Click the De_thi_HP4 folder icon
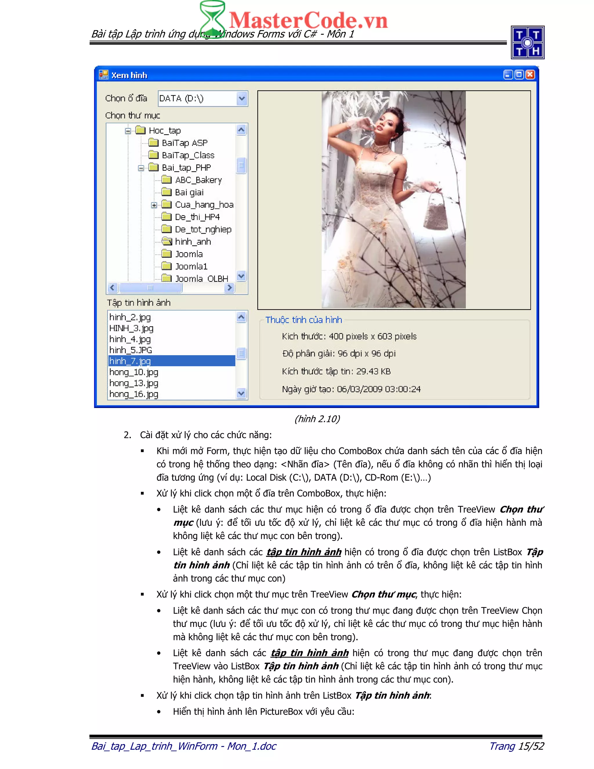The height and width of the screenshot is (769, 594). point(166,216)
